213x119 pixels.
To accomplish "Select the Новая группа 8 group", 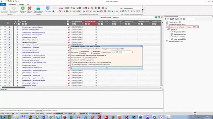I will 175,22.
